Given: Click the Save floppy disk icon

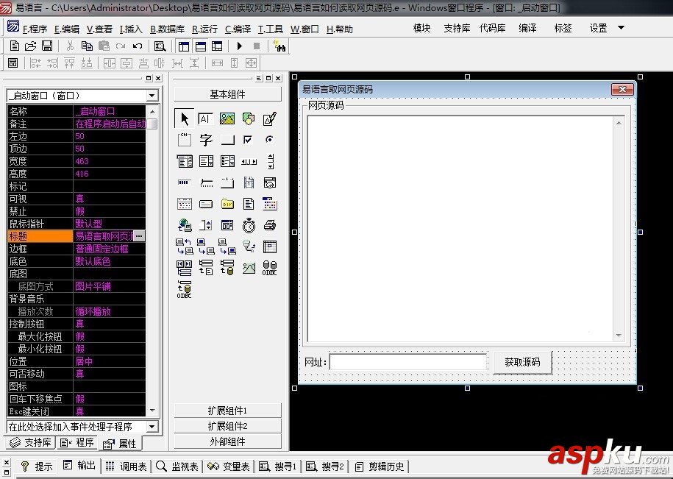Looking at the screenshot, I should [47, 46].
